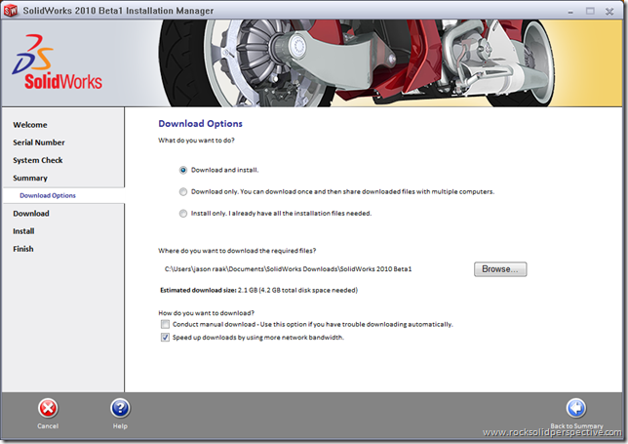The image size is (628, 444).
Task: Close the Installation Manager window
Action: (609, 11)
